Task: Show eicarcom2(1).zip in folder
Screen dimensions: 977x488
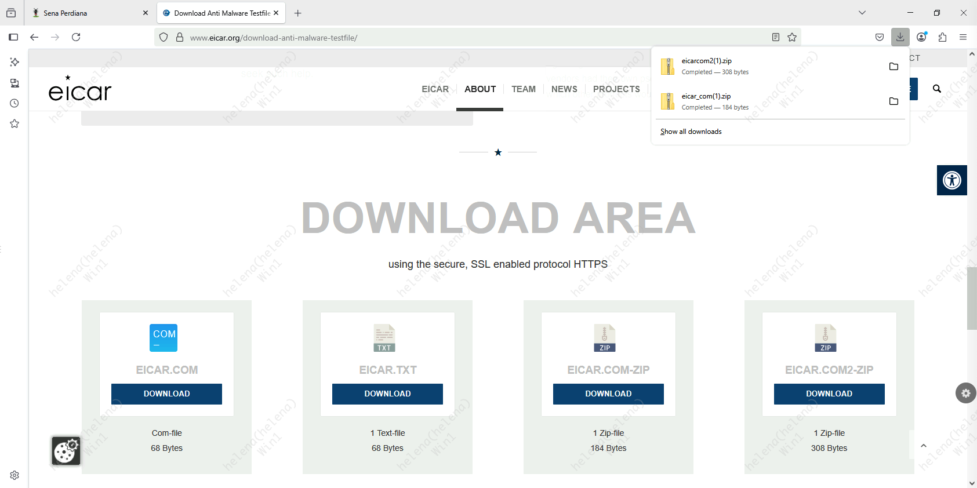Action: (894, 67)
